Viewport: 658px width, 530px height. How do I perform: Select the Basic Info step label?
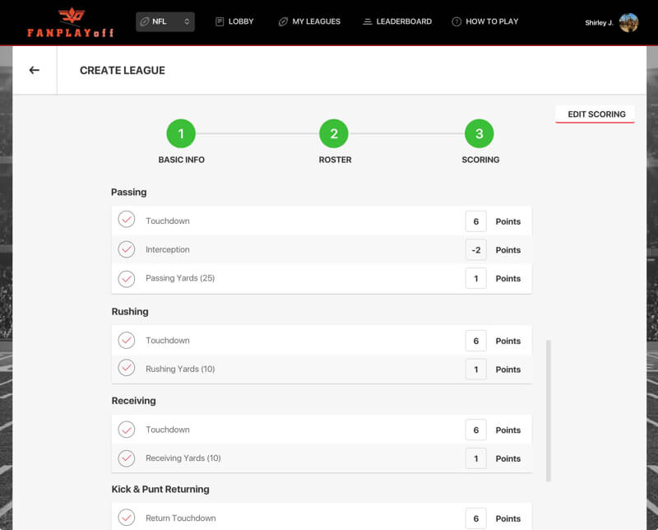tap(181, 160)
